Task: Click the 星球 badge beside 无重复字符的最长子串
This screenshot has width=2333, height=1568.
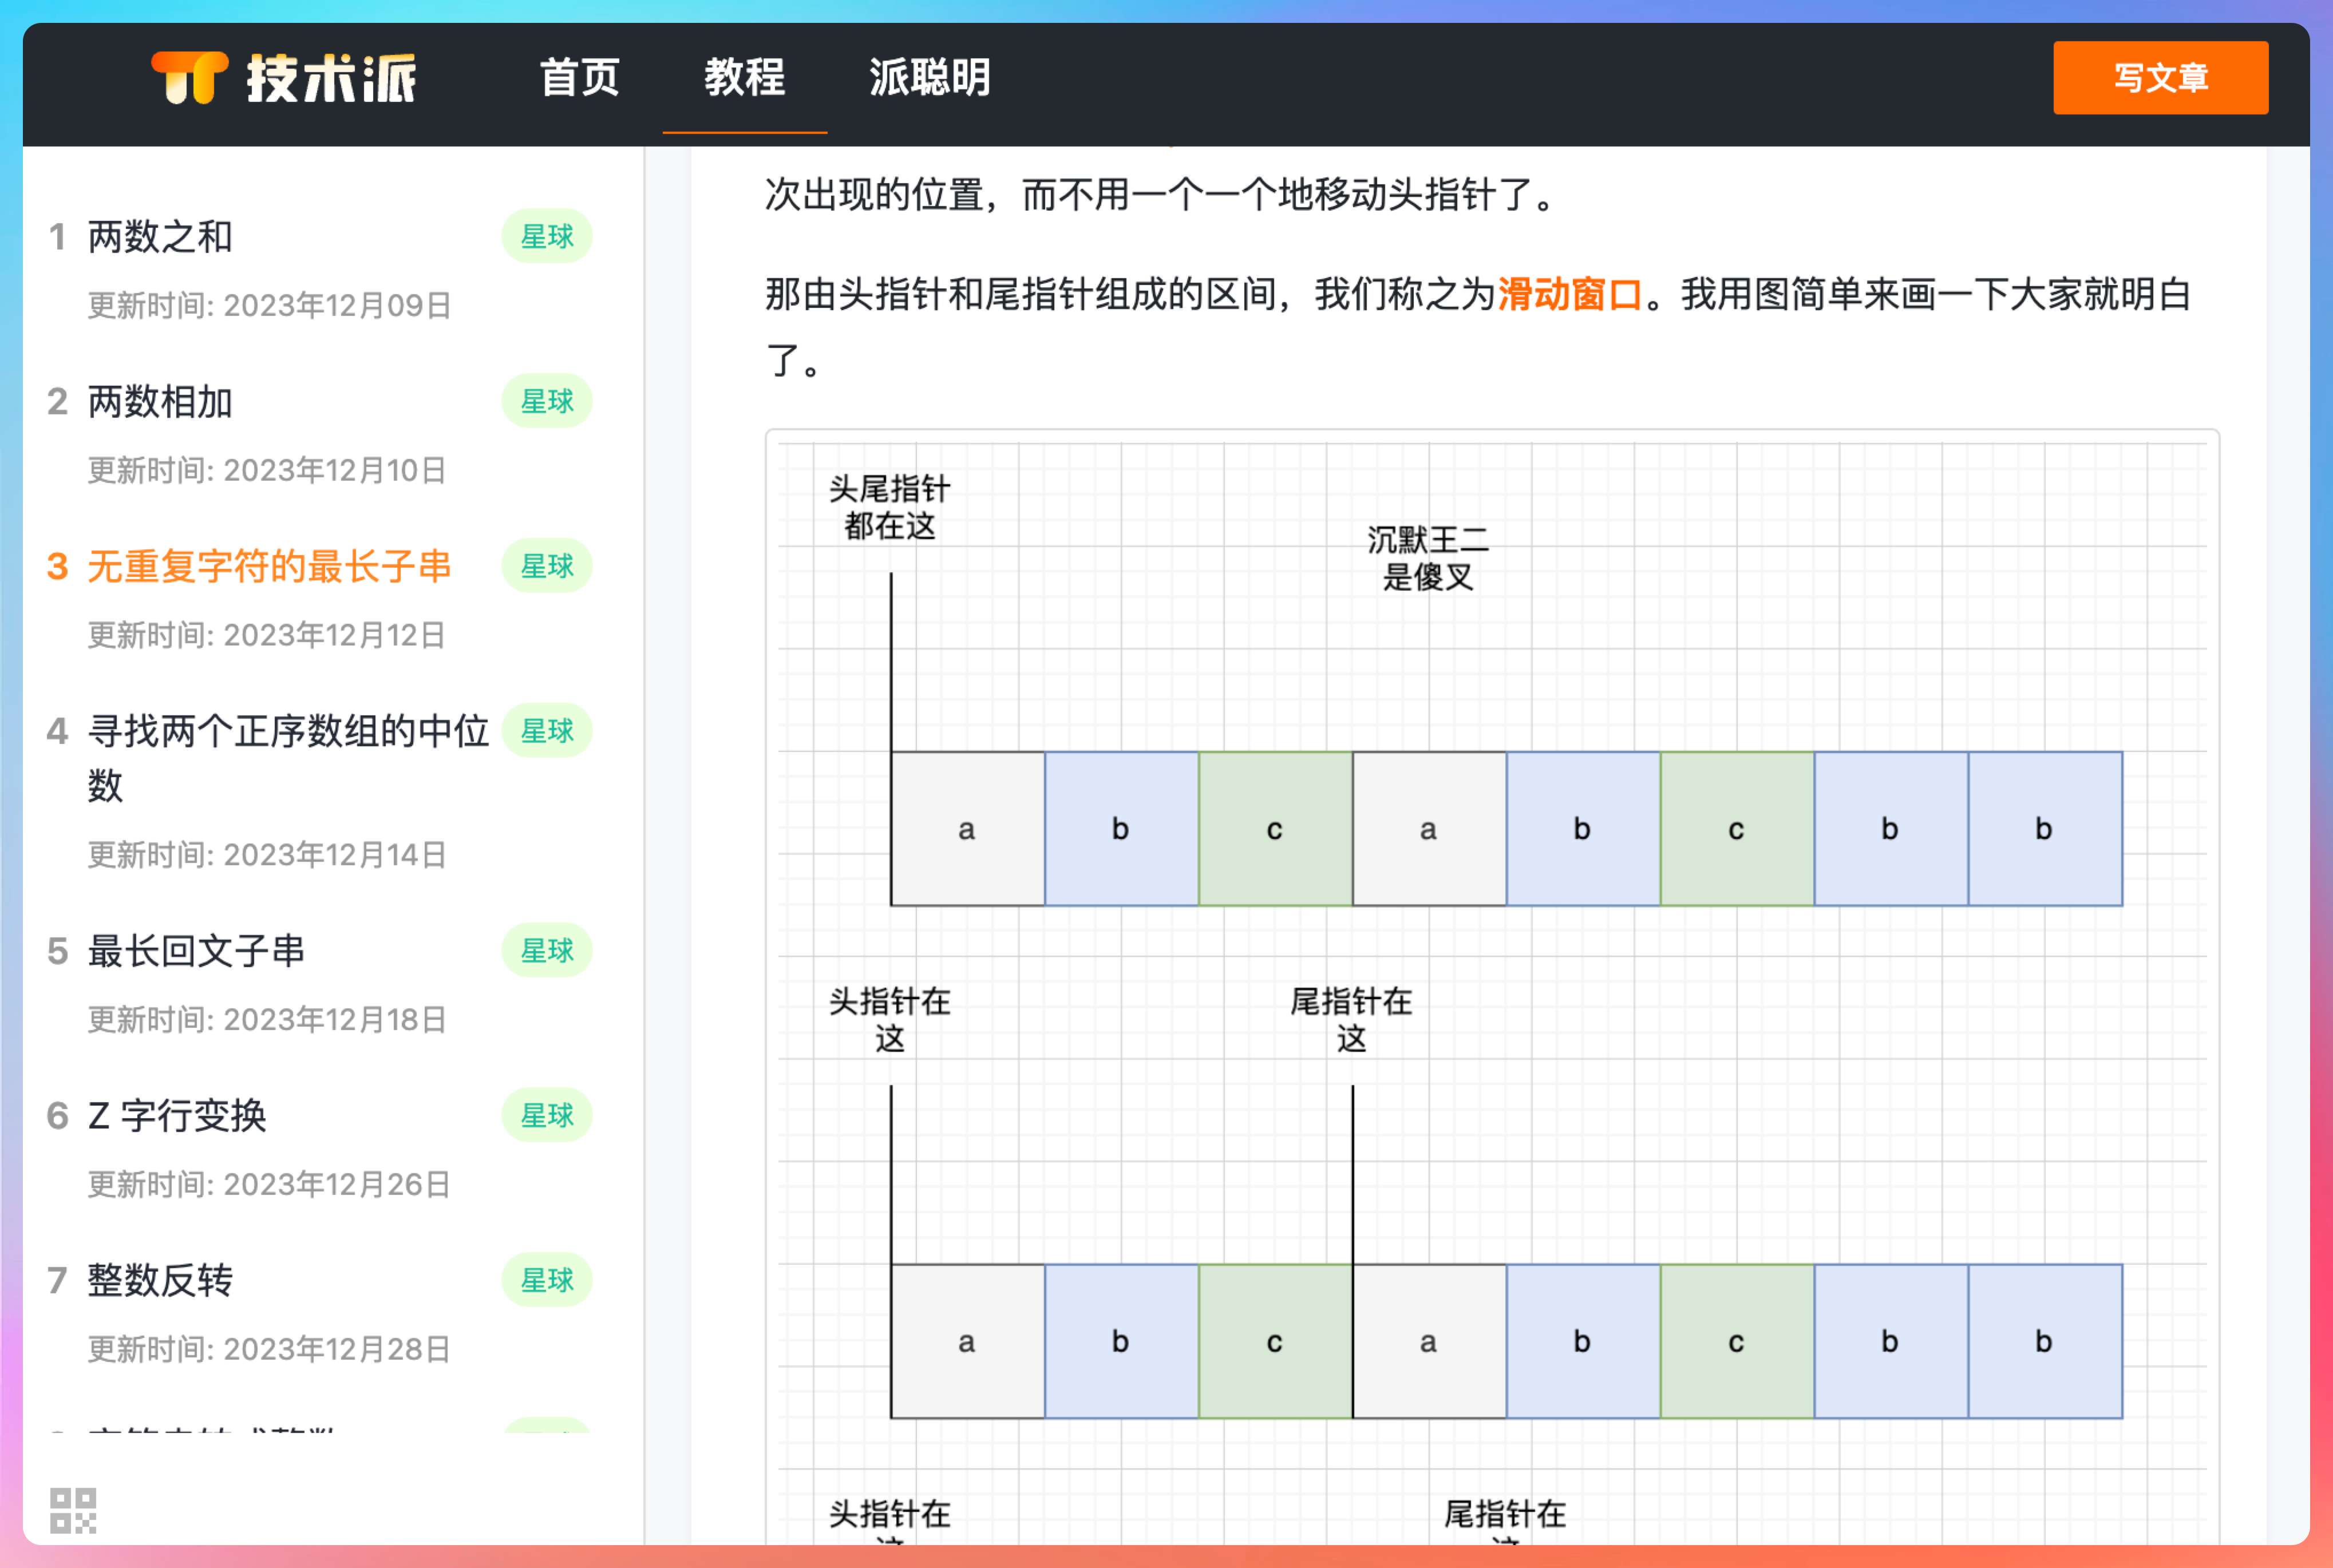Action: [546, 567]
